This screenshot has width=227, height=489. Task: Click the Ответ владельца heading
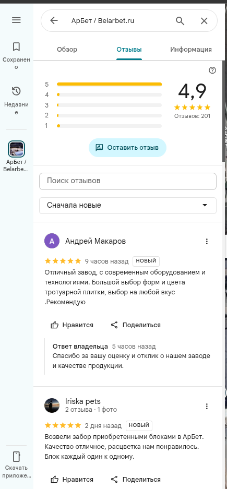[x=80, y=346]
